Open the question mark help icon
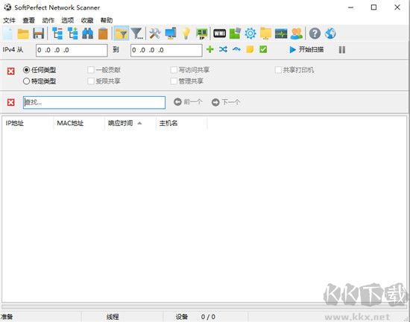This screenshot has height=322, width=410. (x=315, y=34)
